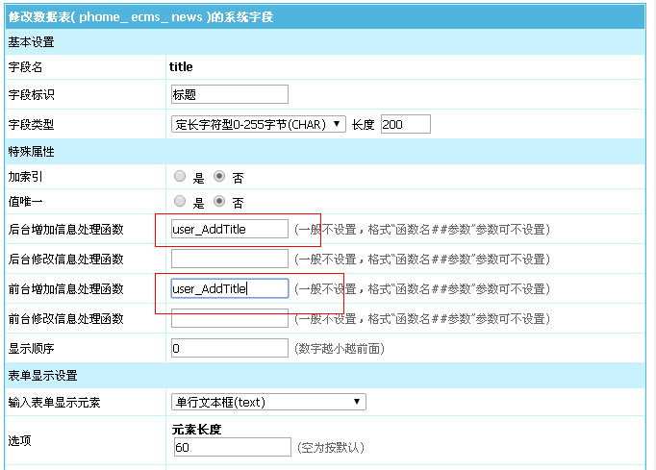Image resolution: width=656 pixels, height=470 pixels.
Task: Click the 基本设置 section header
Action: pos(32,42)
